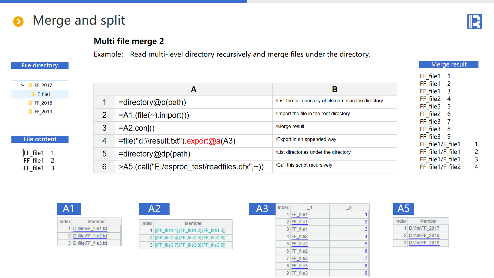The width and height of the screenshot is (494, 278).
Task: Click the orange arrow bullet icon
Action: [x=18, y=21]
